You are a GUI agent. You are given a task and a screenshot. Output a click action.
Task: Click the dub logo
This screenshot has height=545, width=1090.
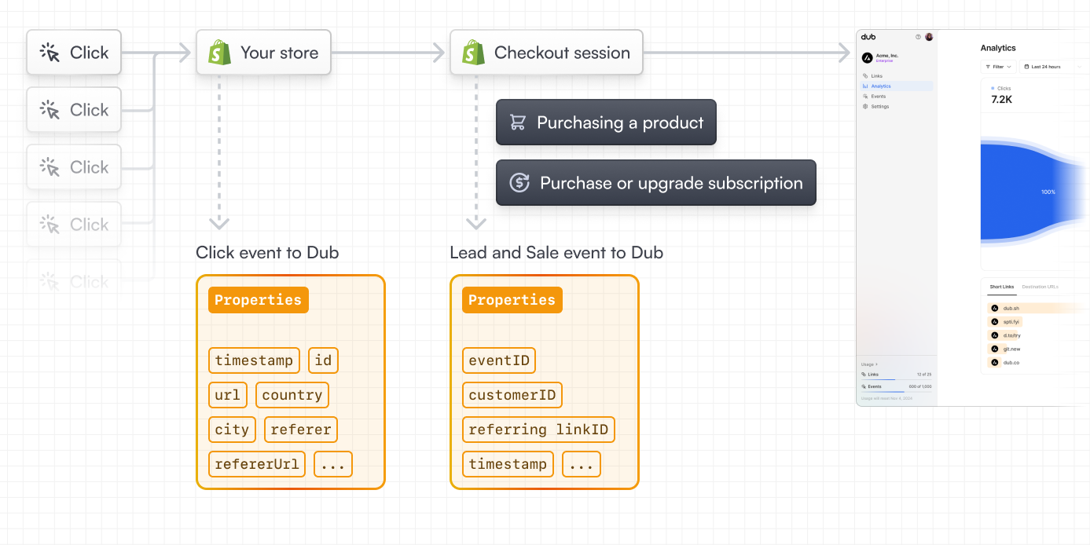[x=868, y=37]
